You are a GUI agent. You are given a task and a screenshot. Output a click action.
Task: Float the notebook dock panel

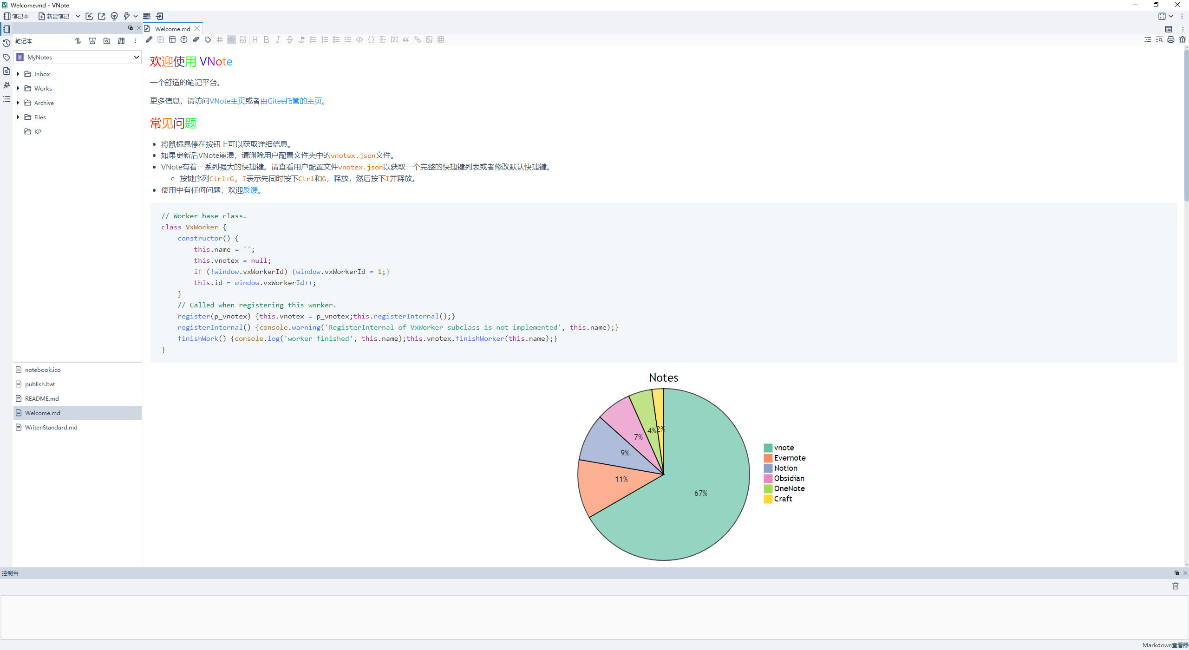click(131, 28)
